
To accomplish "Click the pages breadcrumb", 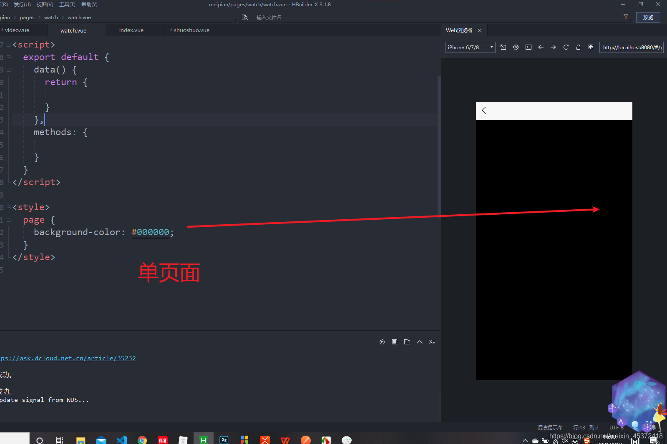I will (27, 18).
